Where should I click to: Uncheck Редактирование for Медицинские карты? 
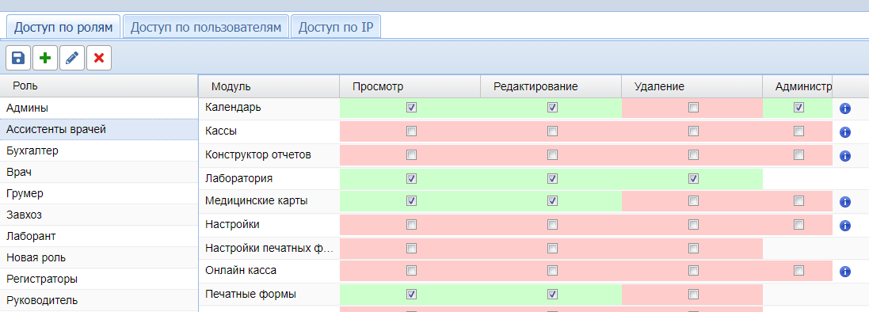552,200
